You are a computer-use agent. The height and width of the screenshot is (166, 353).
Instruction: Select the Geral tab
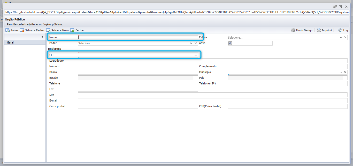(x=25, y=42)
